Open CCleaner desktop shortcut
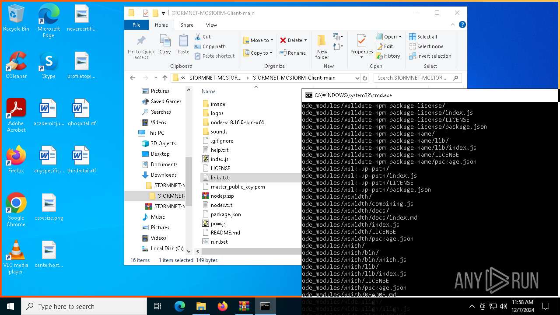This screenshot has width=560, height=315. [x=16, y=65]
